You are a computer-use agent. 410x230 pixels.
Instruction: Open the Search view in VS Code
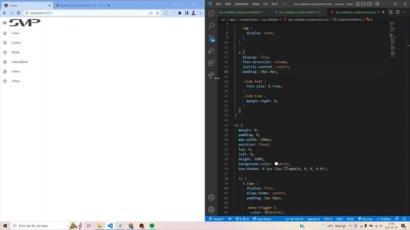(211, 26)
